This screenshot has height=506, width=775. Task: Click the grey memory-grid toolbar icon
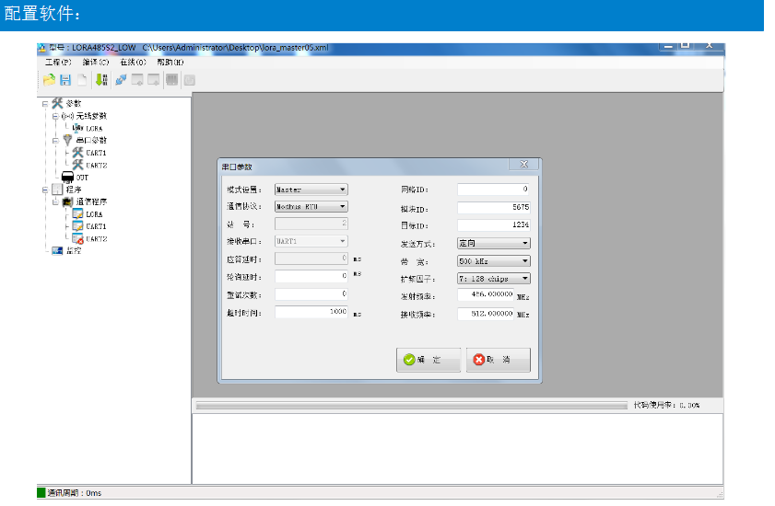coord(171,79)
